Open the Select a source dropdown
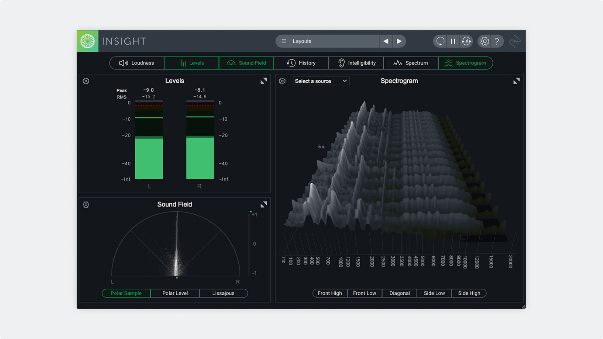The image size is (603, 339). 321,81
